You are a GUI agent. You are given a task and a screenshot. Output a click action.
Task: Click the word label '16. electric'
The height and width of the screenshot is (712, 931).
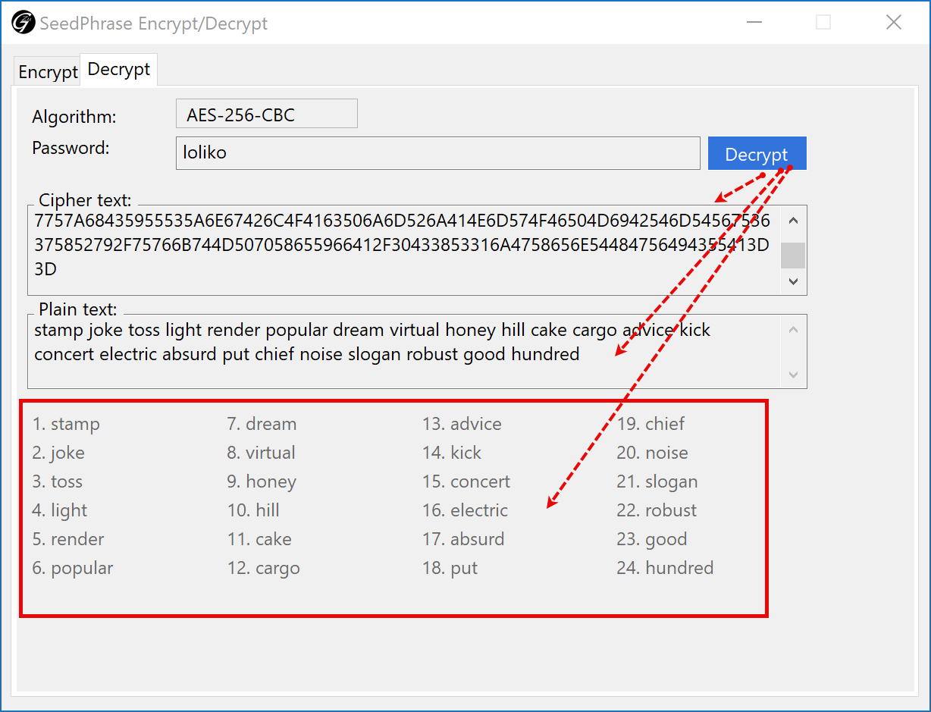465,510
